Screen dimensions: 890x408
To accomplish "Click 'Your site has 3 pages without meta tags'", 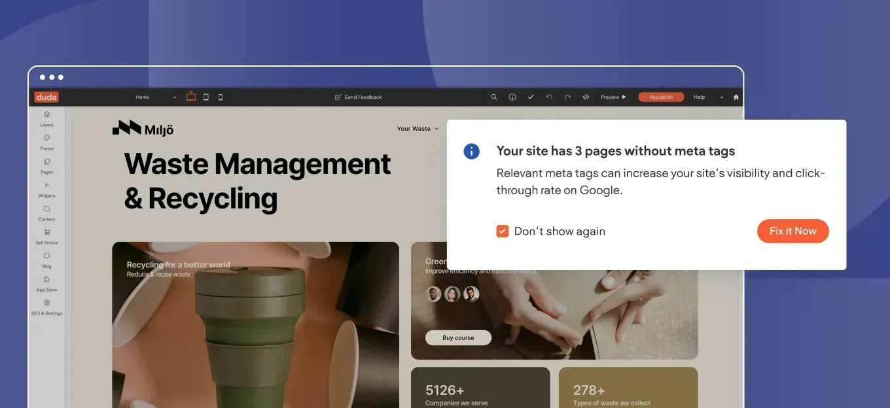I will point(615,151).
